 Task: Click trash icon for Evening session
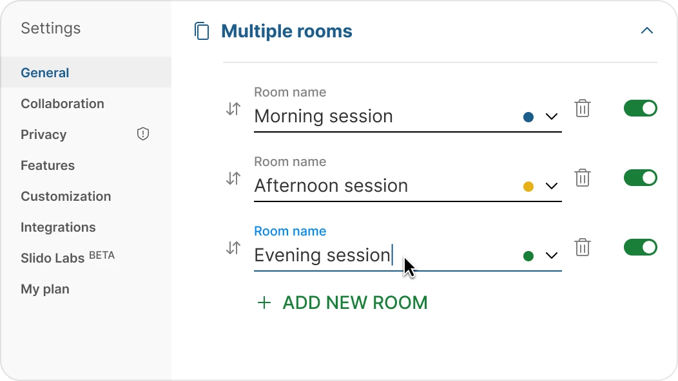583,247
